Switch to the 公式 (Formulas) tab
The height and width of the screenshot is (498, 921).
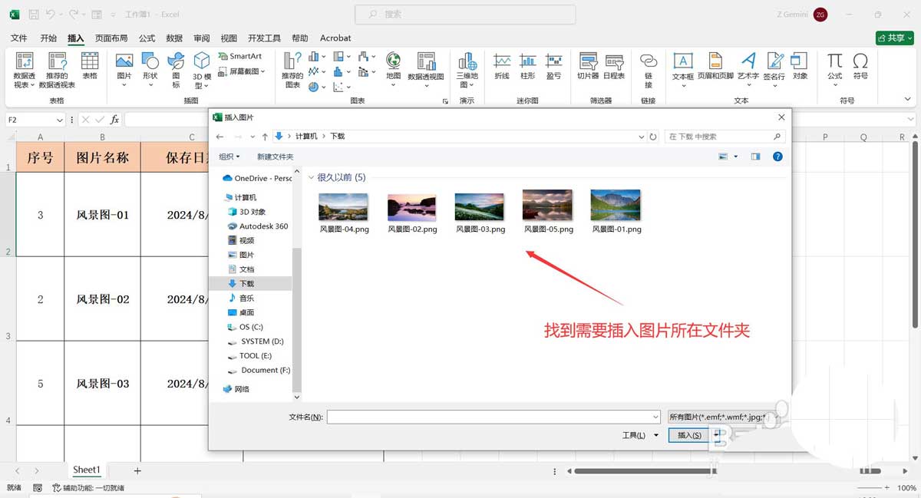(x=147, y=38)
